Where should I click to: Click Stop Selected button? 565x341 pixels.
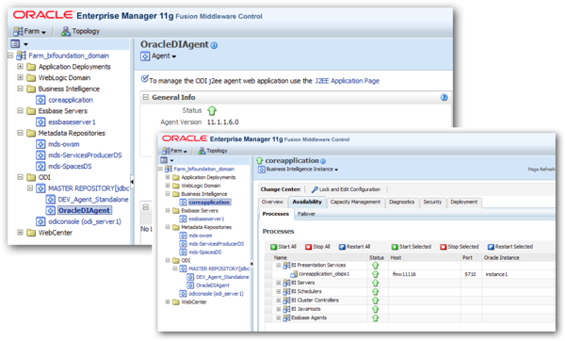click(x=460, y=247)
